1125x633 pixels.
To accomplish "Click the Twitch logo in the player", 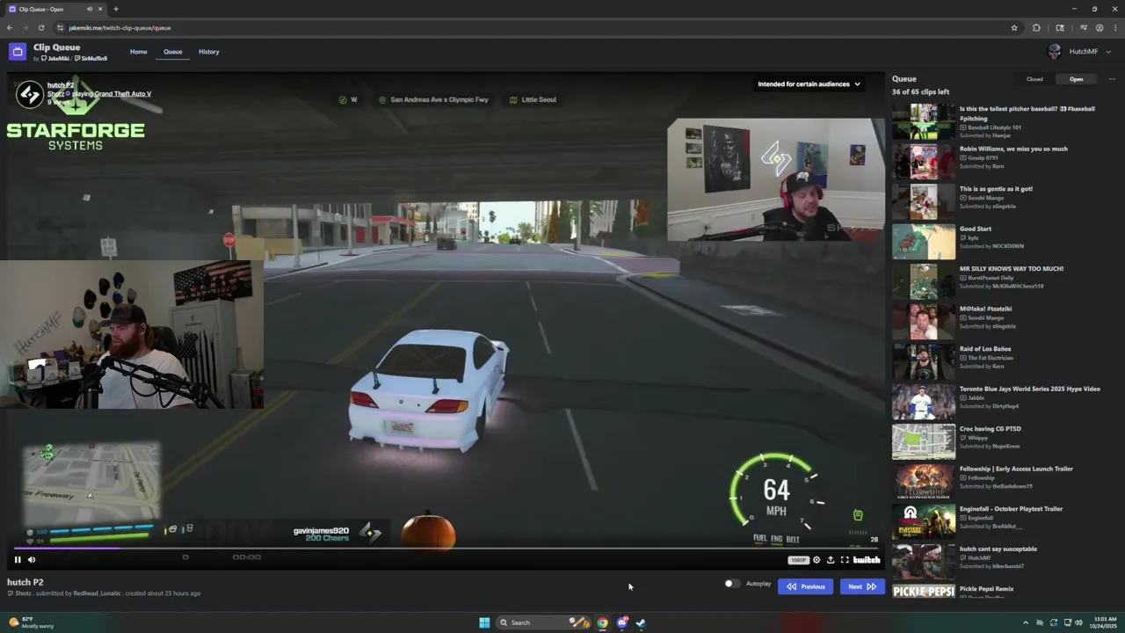I will (867, 560).
